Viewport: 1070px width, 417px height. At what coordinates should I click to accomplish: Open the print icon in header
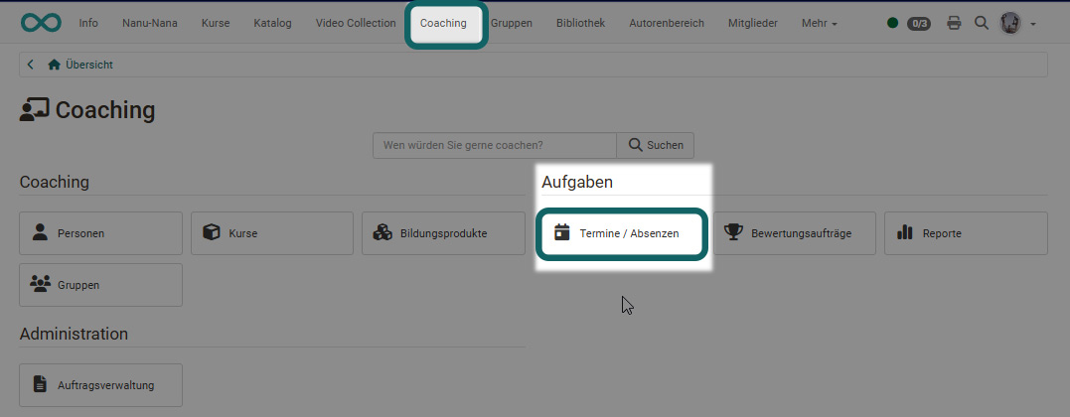tap(954, 23)
